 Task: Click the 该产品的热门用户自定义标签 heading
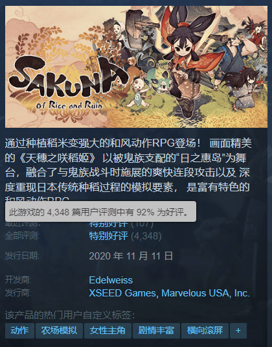tap(70, 315)
